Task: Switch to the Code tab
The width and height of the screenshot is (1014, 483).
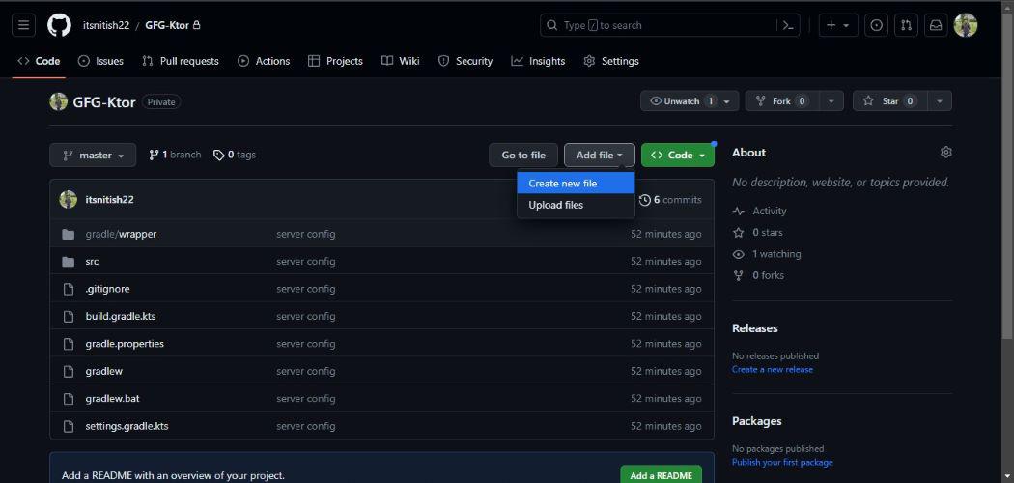Action: (39, 61)
